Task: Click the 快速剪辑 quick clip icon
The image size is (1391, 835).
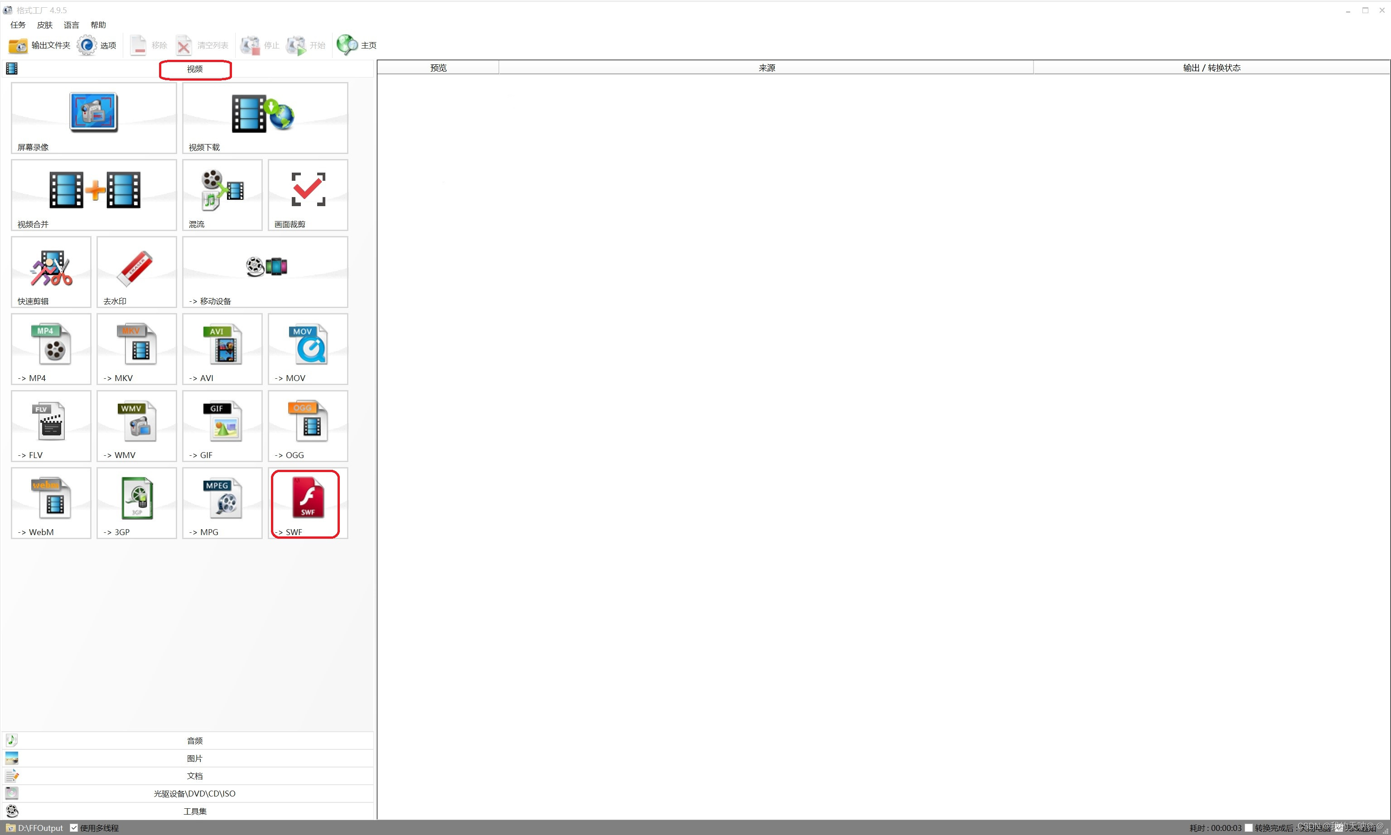Action: pyautogui.click(x=51, y=271)
